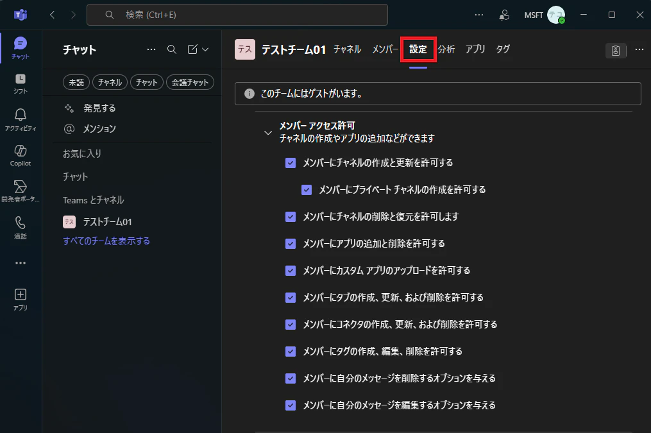Viewport: 651px width, 433px height.
Task: Click the MSFT tenant label
Action: [x=534, y=15]
